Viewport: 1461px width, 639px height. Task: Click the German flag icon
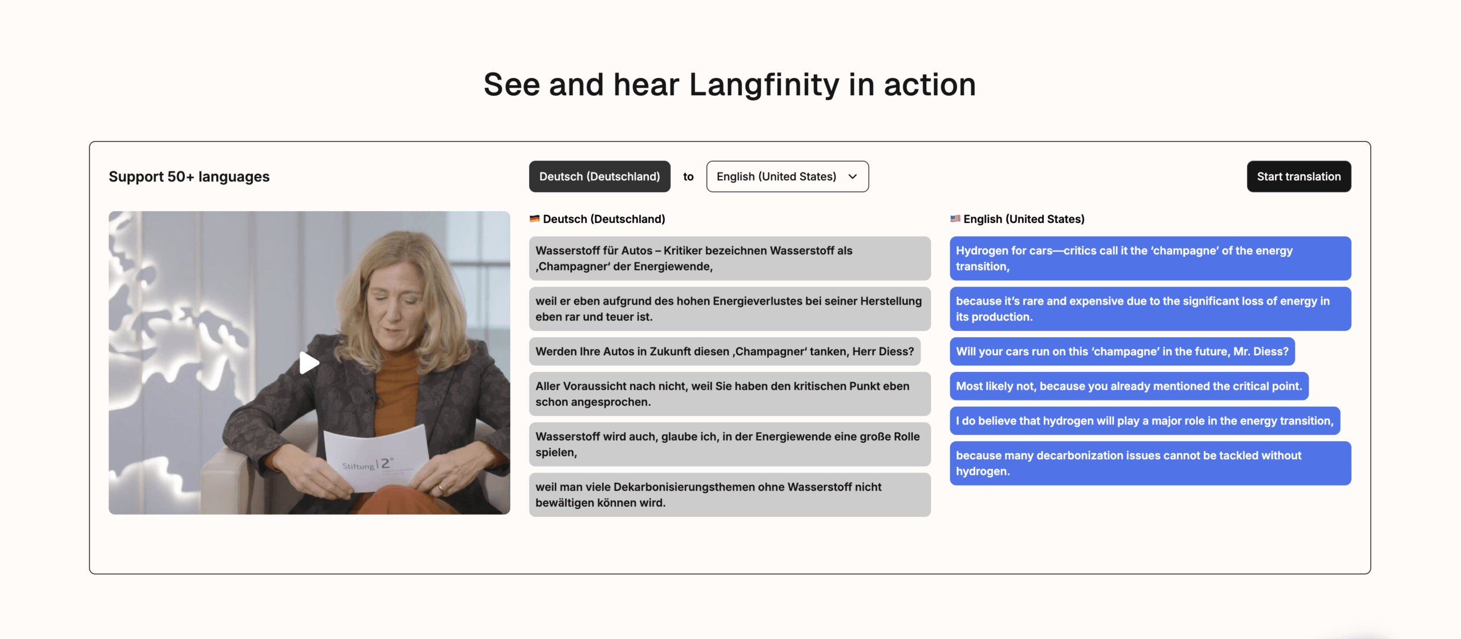pyautogui.click(x=534, y=219)
